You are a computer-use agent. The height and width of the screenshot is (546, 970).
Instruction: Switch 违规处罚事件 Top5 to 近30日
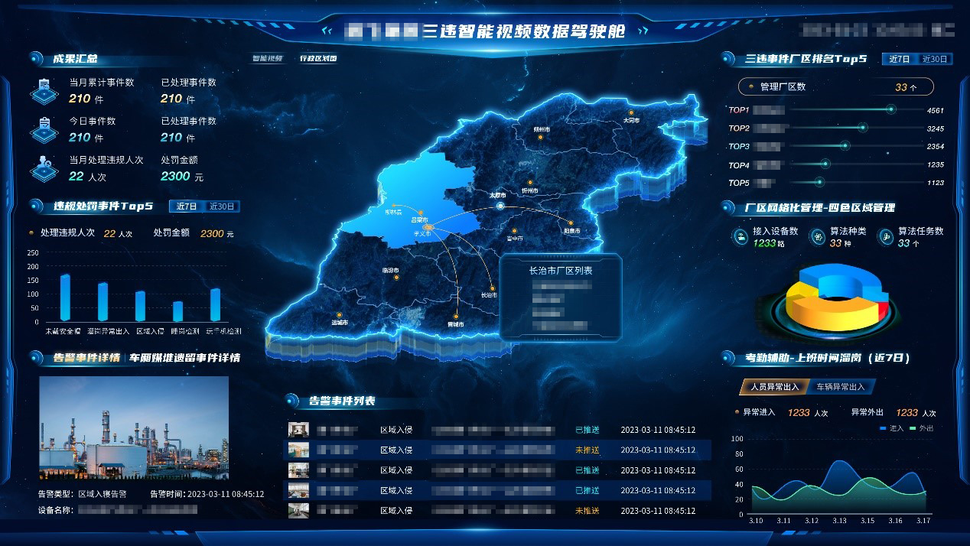(x=222, y=206)
